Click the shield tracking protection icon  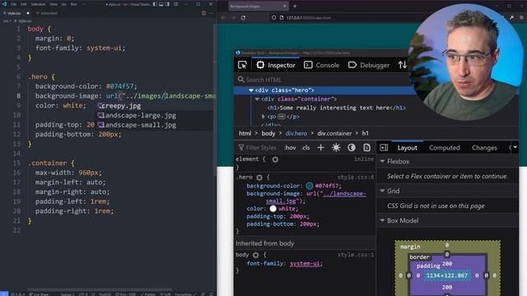click(x=274, y=18)
